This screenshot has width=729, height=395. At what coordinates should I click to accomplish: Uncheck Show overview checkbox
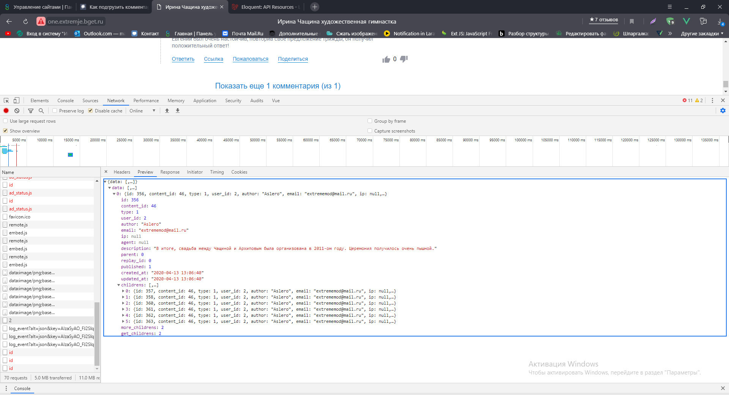[x=5, y=131]
